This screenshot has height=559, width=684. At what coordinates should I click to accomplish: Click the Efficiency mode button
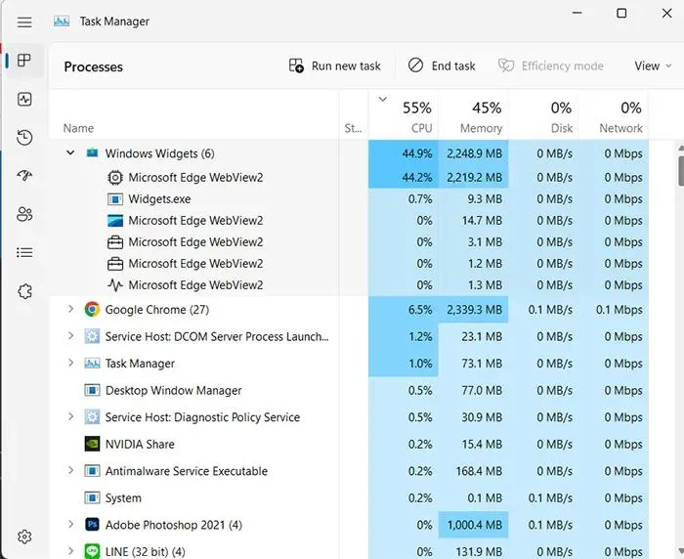pyautogui.click(x=551, y=65)
